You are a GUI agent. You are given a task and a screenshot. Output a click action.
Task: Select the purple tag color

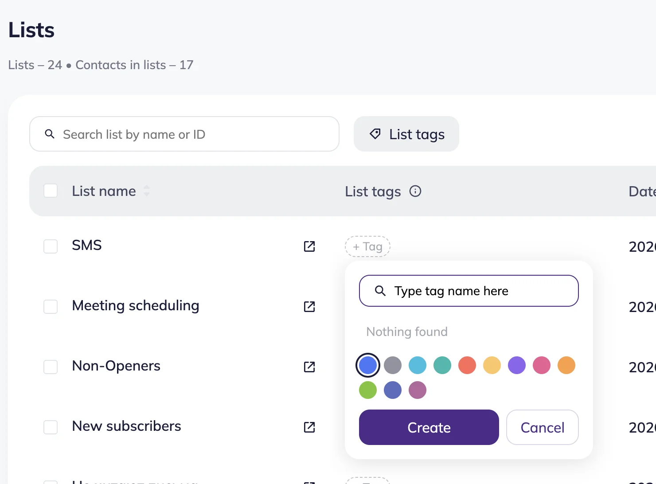pos(517,365)
